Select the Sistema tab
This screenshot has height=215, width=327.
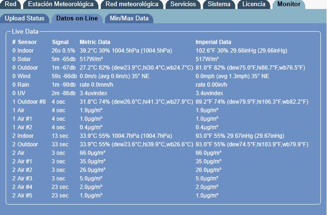click(x=220, y=4)
